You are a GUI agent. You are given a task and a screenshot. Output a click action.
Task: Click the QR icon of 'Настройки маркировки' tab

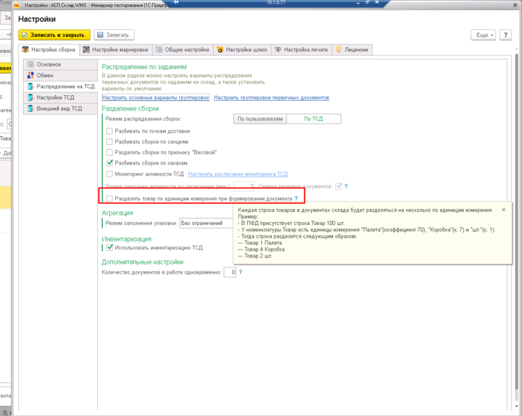pos(86,49)
